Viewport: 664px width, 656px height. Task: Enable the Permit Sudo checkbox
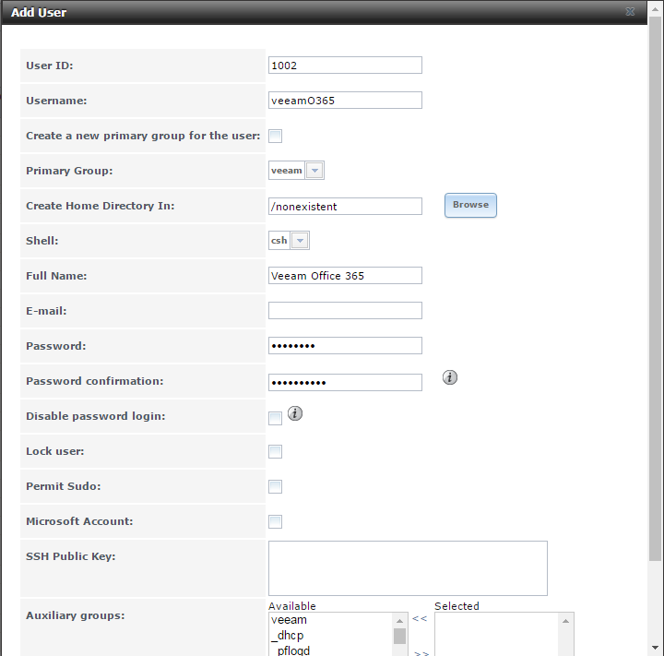(x=275, y=486)
